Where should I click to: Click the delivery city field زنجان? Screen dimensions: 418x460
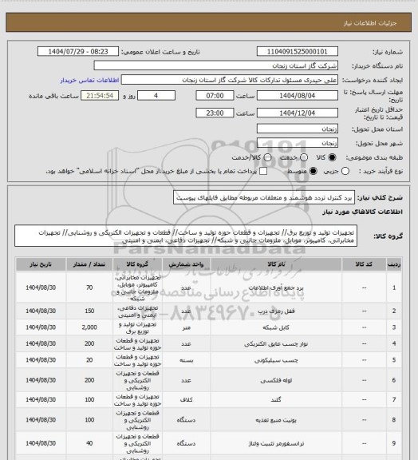298,143
